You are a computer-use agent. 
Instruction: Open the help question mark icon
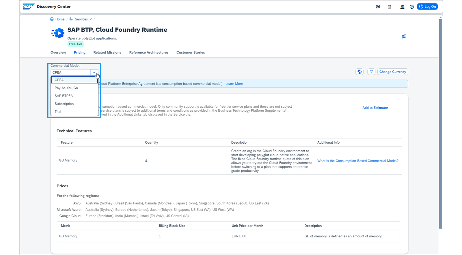click(412, 7)
